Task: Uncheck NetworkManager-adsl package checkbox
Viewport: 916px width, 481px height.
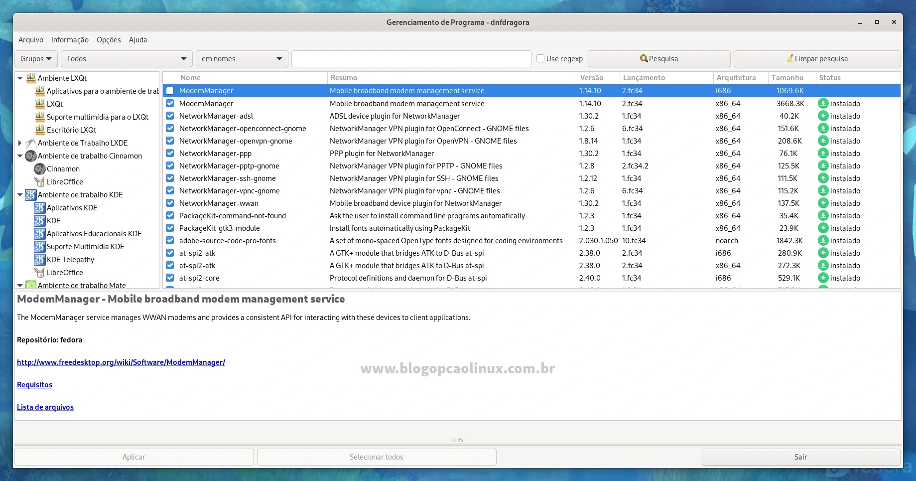Action: click(x=170, y=116)
